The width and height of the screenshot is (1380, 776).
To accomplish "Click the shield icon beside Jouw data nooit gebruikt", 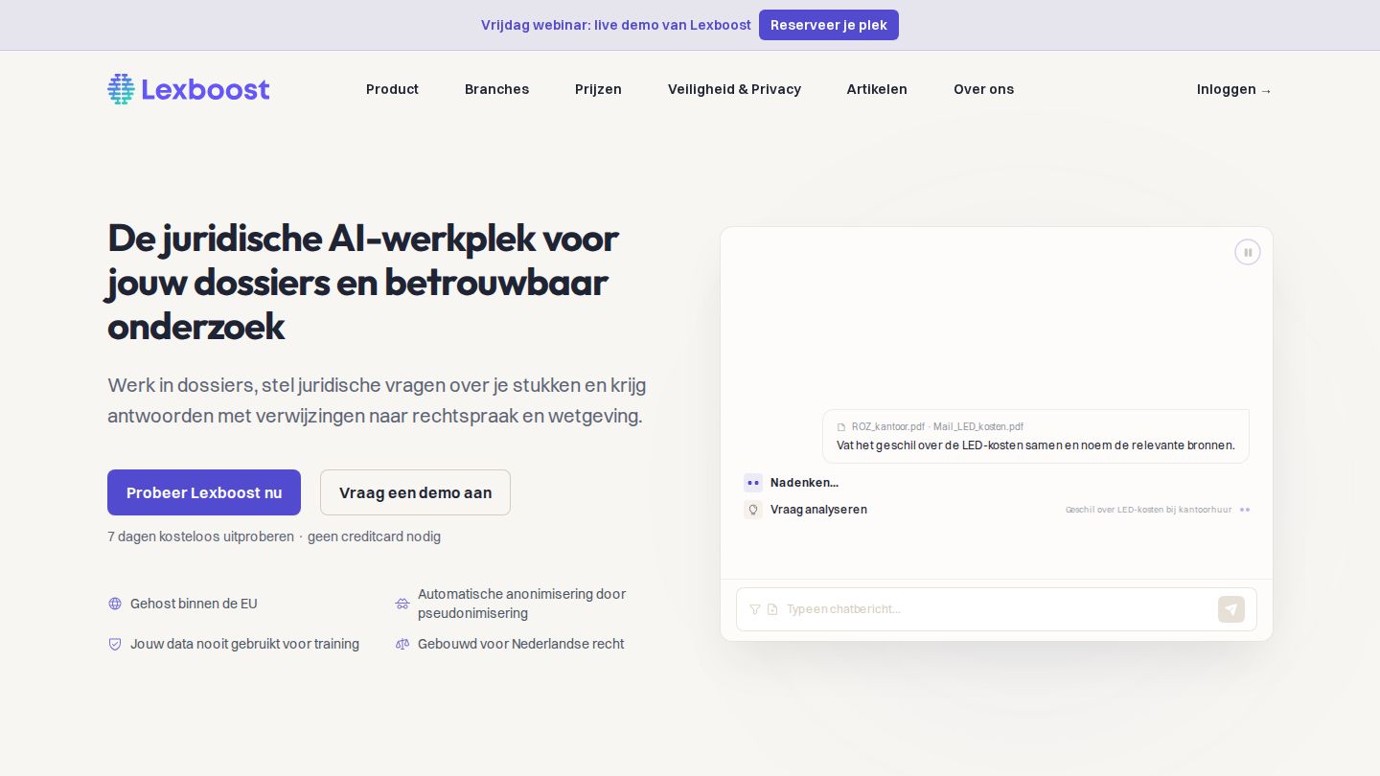I will pos(115,644).
